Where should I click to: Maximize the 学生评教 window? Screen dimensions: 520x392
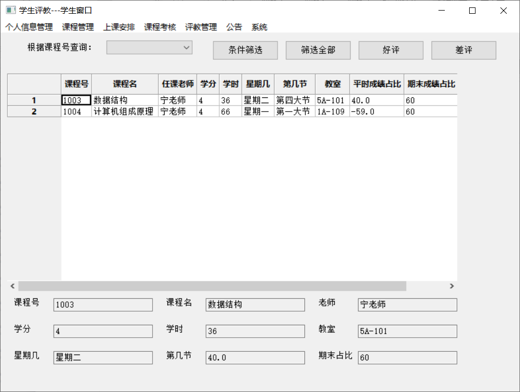click(x=472, y=11)
